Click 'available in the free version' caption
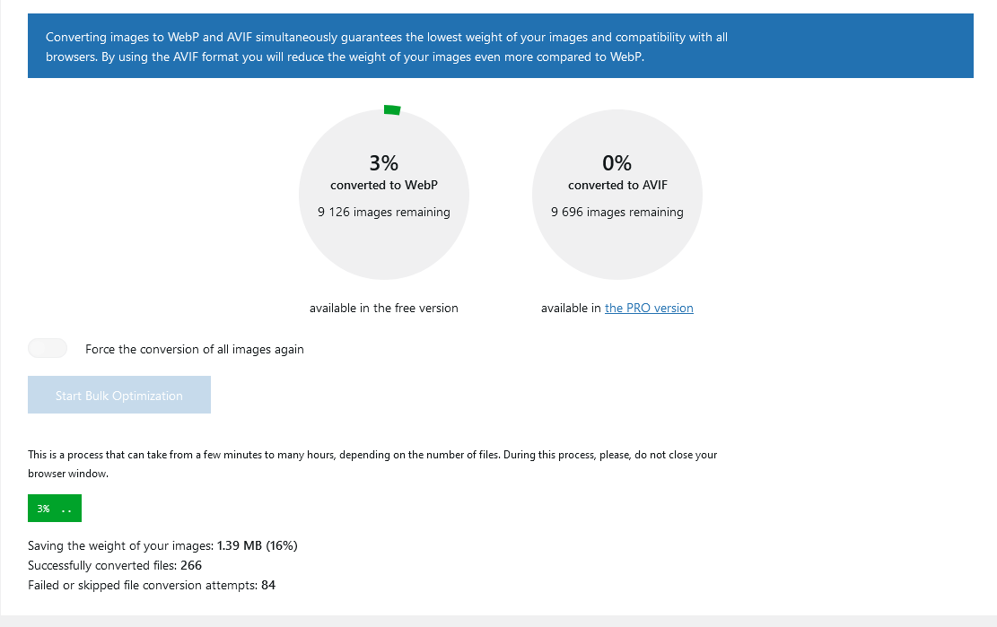The width and height of the screenshot is (997, 627). pyautogui.click(x=384, y=308)
